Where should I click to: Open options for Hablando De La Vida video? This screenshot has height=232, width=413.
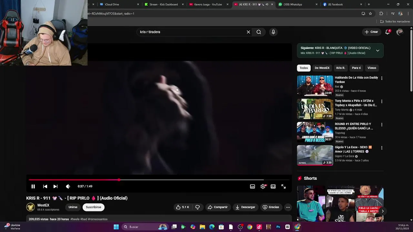point(382,78)
